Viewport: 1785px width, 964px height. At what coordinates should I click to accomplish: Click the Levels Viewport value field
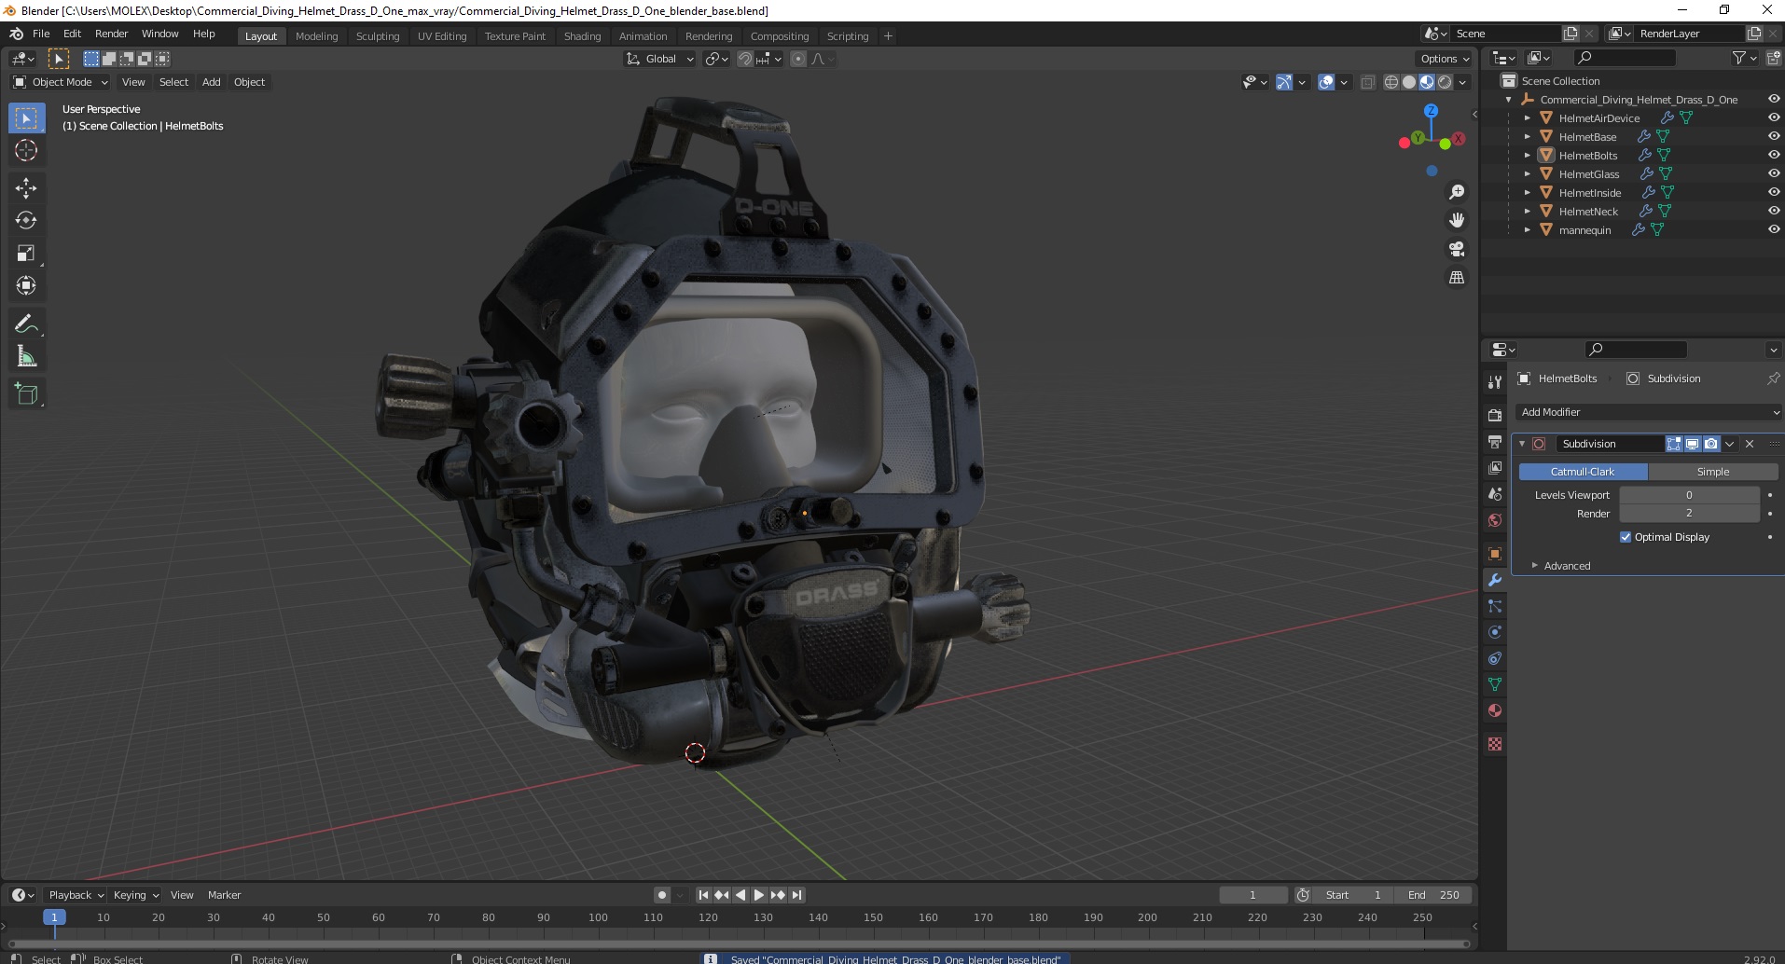(1689, 495)
